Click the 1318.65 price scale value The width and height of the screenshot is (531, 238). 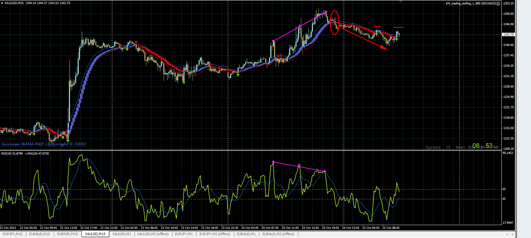click(x=509, y=118)
